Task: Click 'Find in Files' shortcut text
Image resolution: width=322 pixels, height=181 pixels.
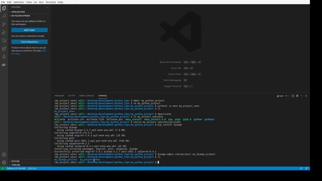Action: point(175,74)
